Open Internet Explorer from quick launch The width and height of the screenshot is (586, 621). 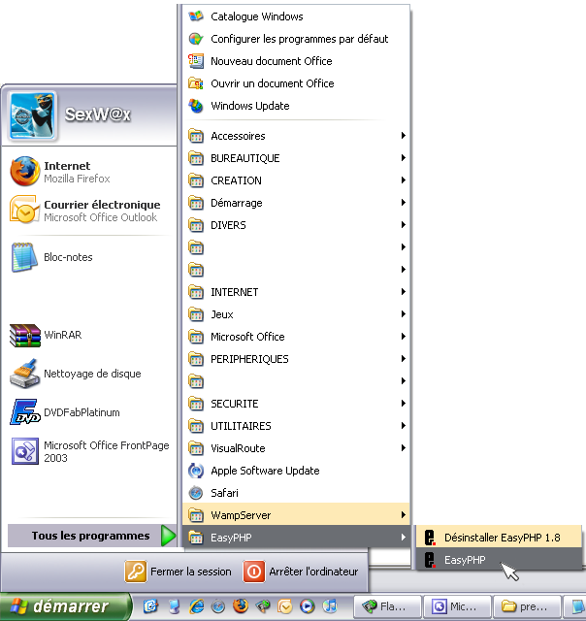[x=196, y=605]
